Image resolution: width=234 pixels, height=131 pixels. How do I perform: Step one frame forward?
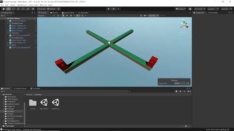118,9
